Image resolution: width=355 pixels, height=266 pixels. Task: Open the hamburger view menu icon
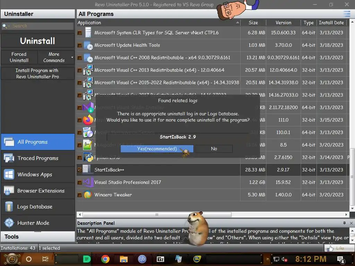pos(347,14)
